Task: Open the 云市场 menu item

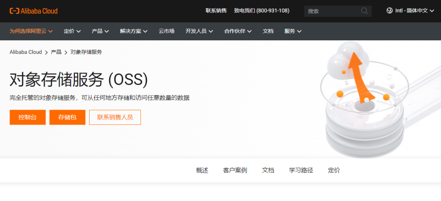Action: click(167, 31)
